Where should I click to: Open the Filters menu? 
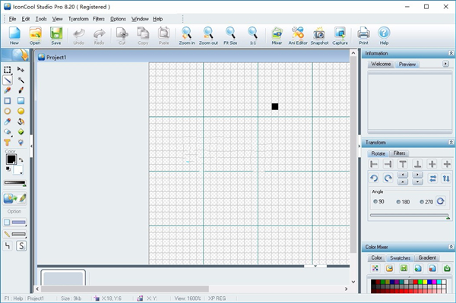(x=99, y=19)
